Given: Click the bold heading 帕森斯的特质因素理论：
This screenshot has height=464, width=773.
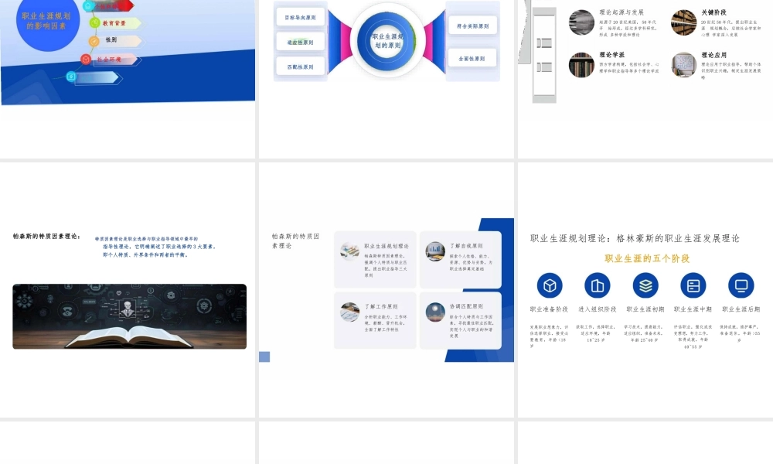Looking at the screenshot, I should (47, 236).
